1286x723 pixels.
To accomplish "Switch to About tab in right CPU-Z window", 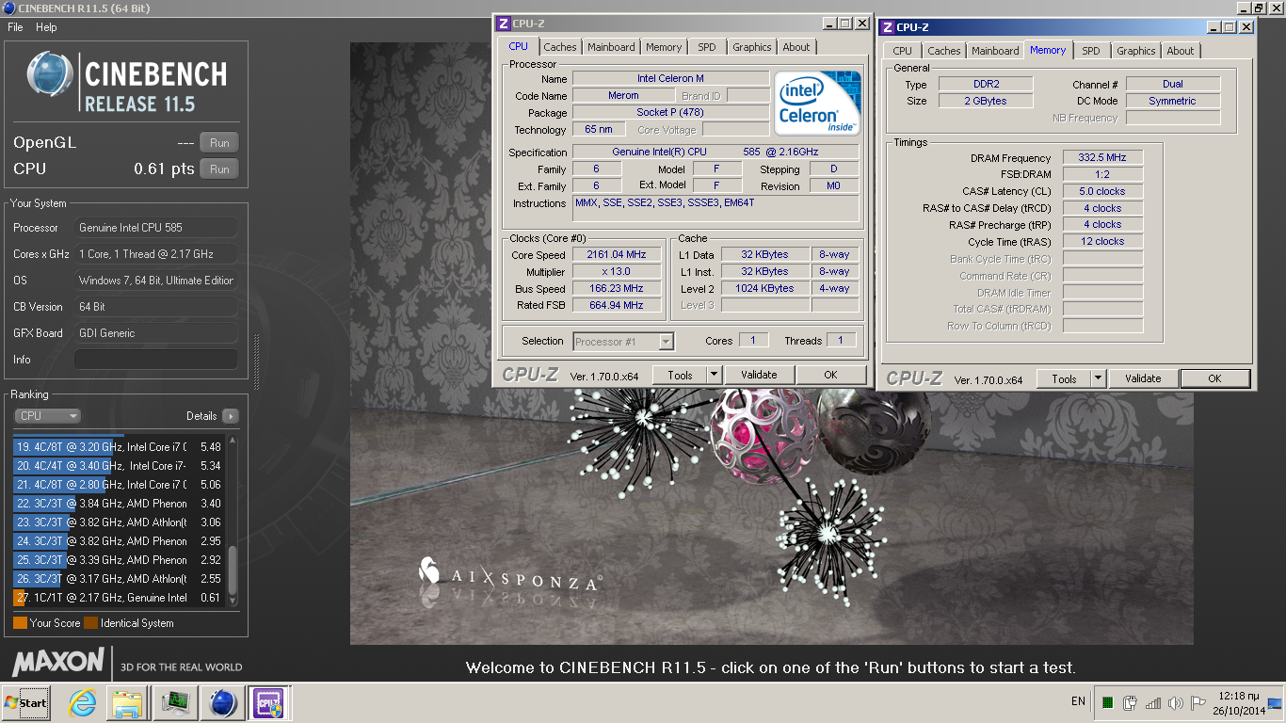I will click(x=1181, y=51).
